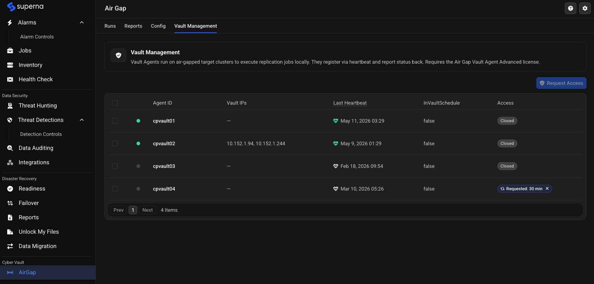Open settings gear icon
Screen dimensions: 594x284
(x=585, y=8)
